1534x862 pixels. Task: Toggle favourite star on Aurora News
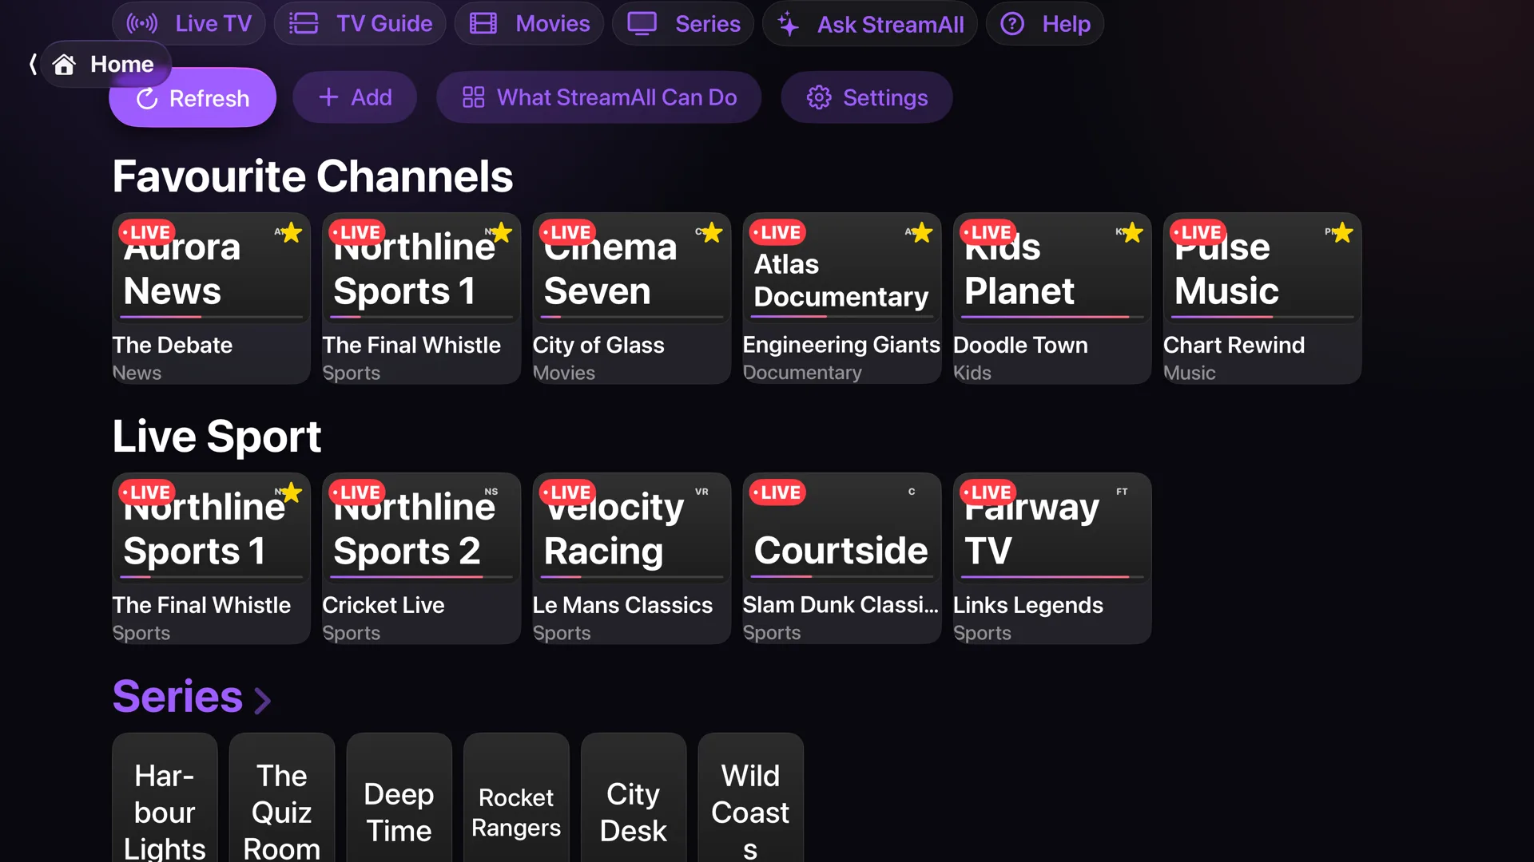click(x=291, y=232)
